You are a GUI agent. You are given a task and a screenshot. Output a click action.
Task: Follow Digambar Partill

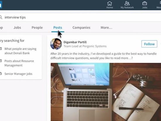(149, 44)
